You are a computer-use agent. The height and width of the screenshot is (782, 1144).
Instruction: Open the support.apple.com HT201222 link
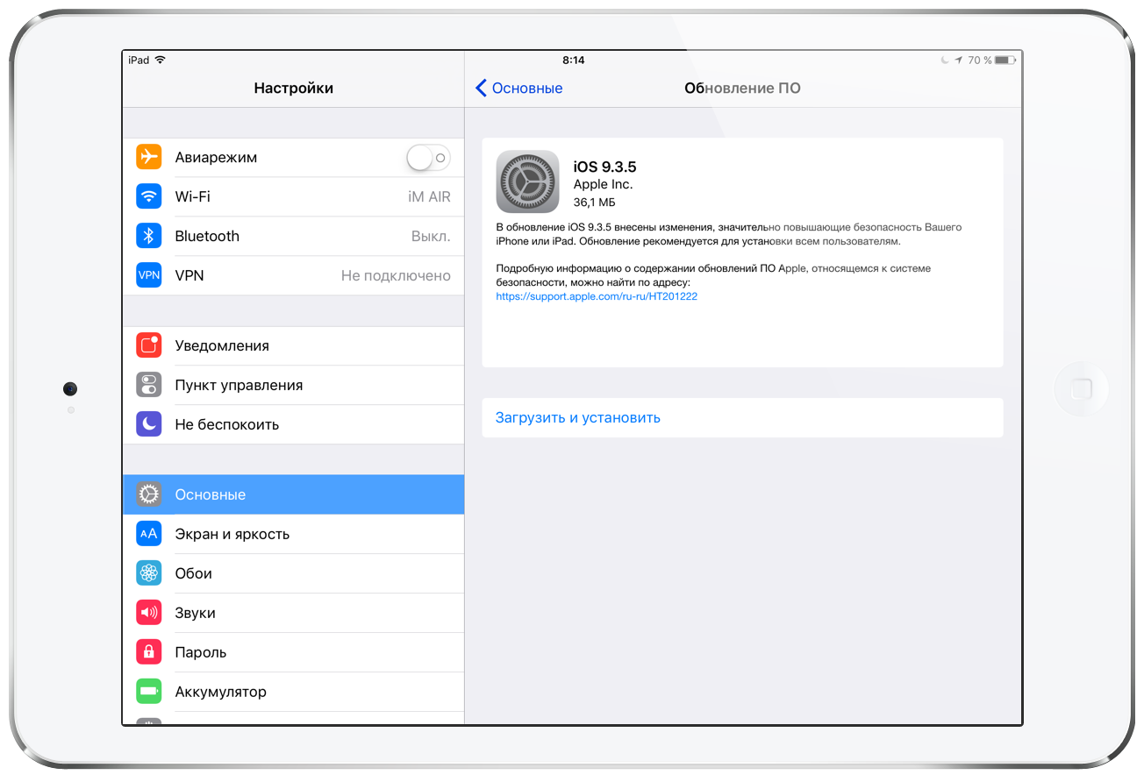(x=597, y=296)
